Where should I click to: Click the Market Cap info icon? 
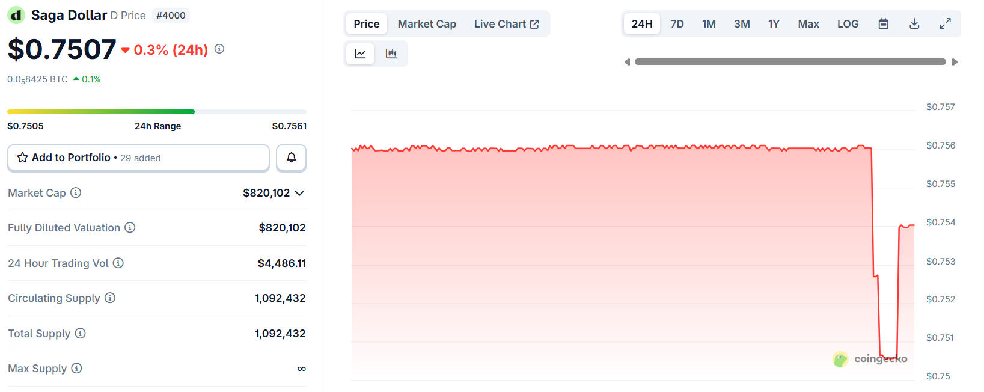[76, 193]
